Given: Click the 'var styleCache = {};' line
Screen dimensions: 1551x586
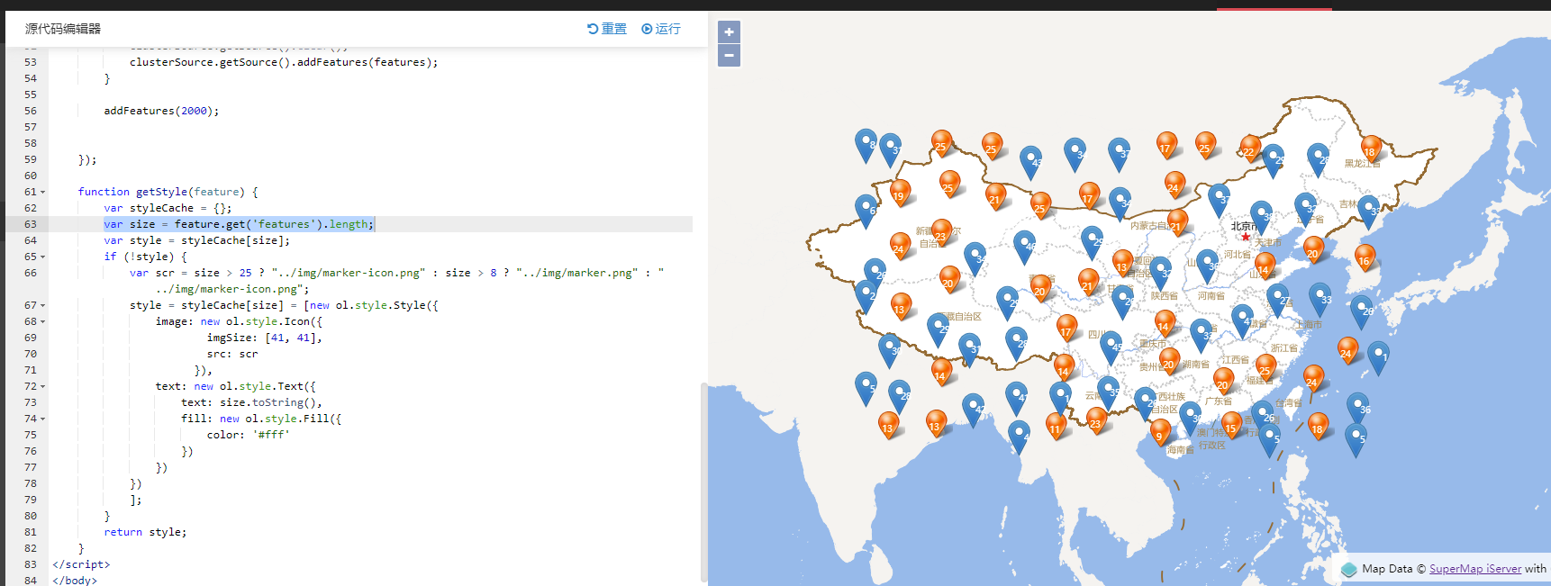Looking at the screenshot, I should pos(168,208).
